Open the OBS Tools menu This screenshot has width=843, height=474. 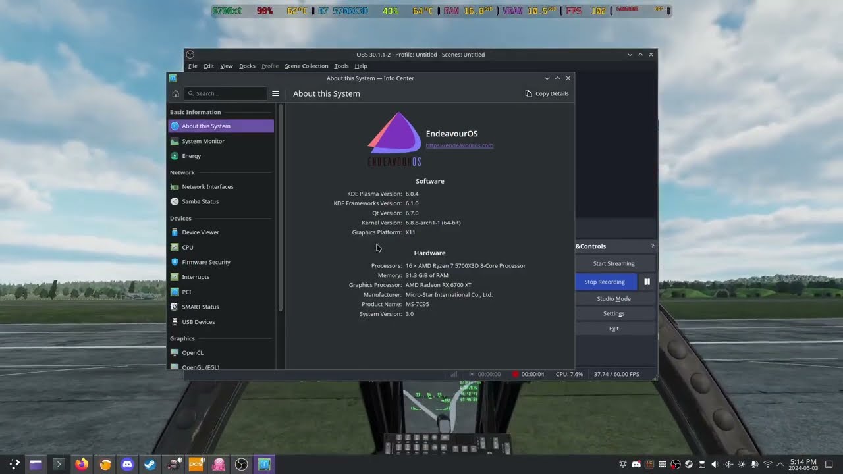click(x=341, y=66)
